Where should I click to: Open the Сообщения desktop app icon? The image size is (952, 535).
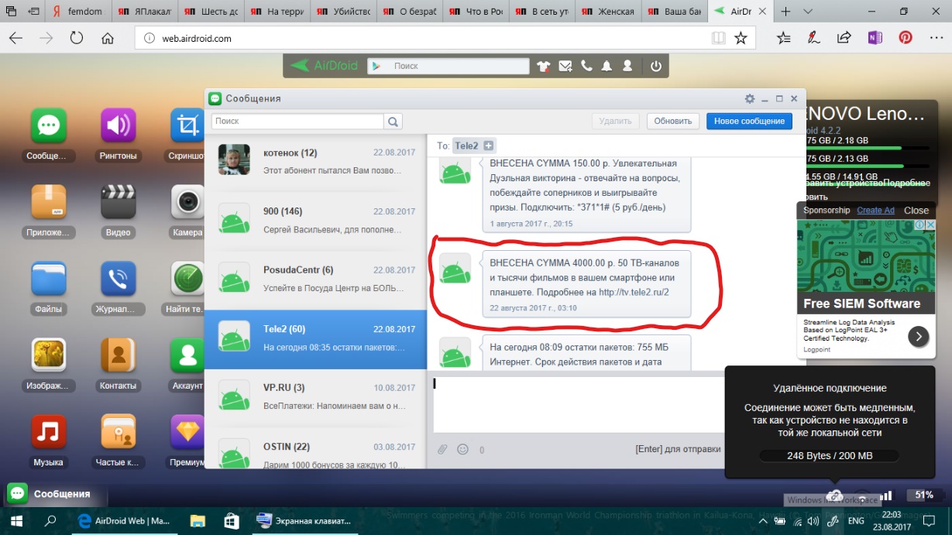[x=49, y=125]
